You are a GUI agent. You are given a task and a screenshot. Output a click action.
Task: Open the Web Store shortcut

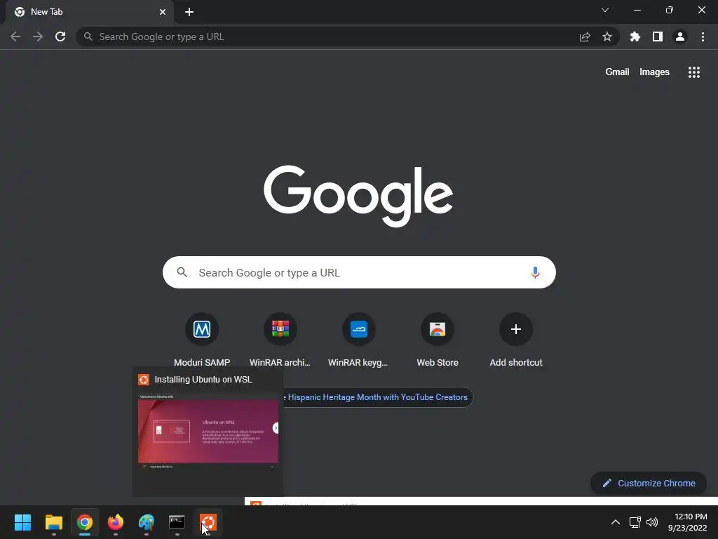click(438, 340)
